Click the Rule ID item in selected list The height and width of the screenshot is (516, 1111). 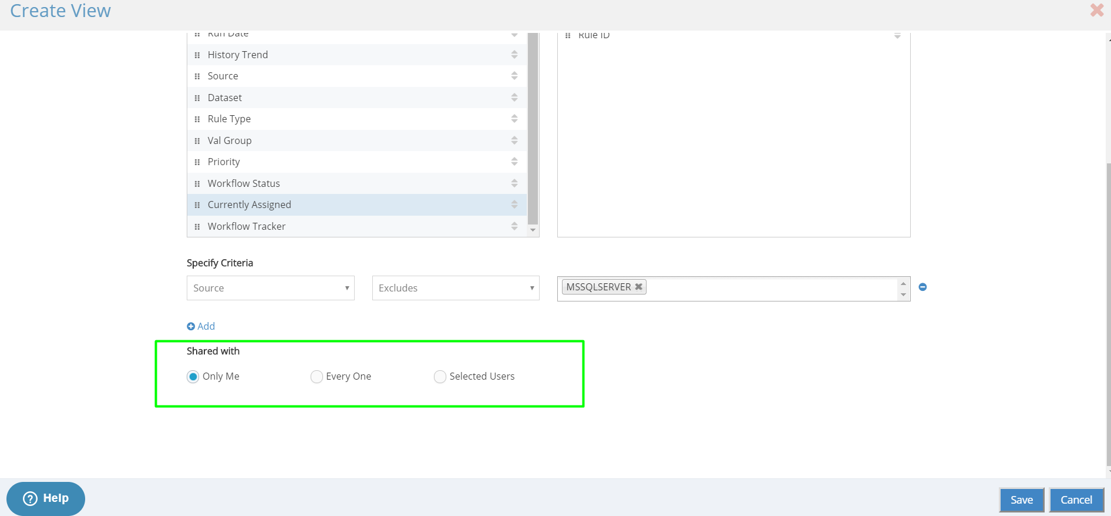click(x=733, y=36)
